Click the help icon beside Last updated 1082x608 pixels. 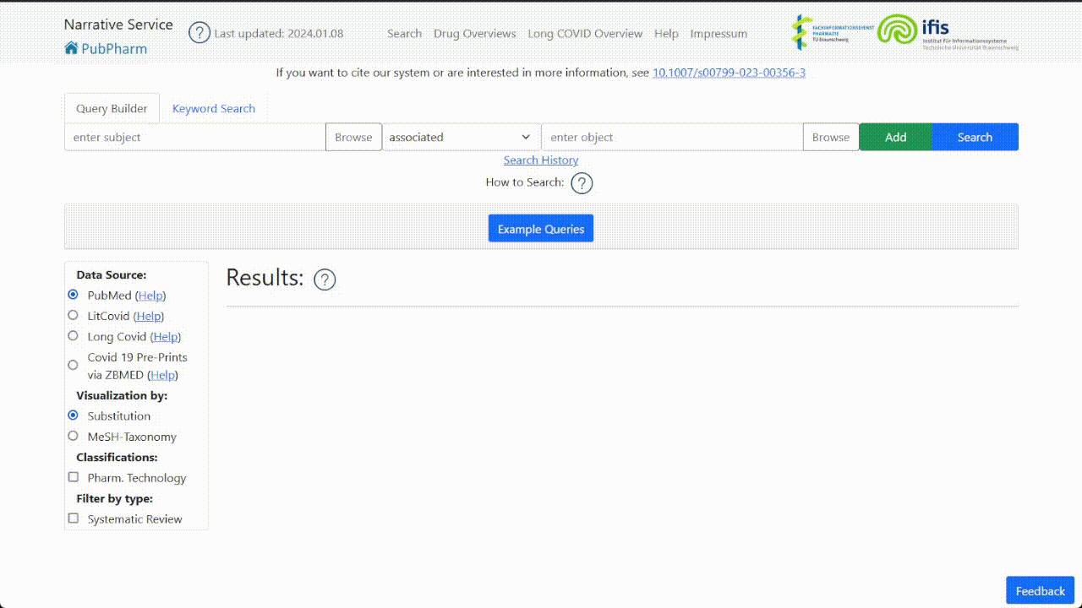(199, 34)
